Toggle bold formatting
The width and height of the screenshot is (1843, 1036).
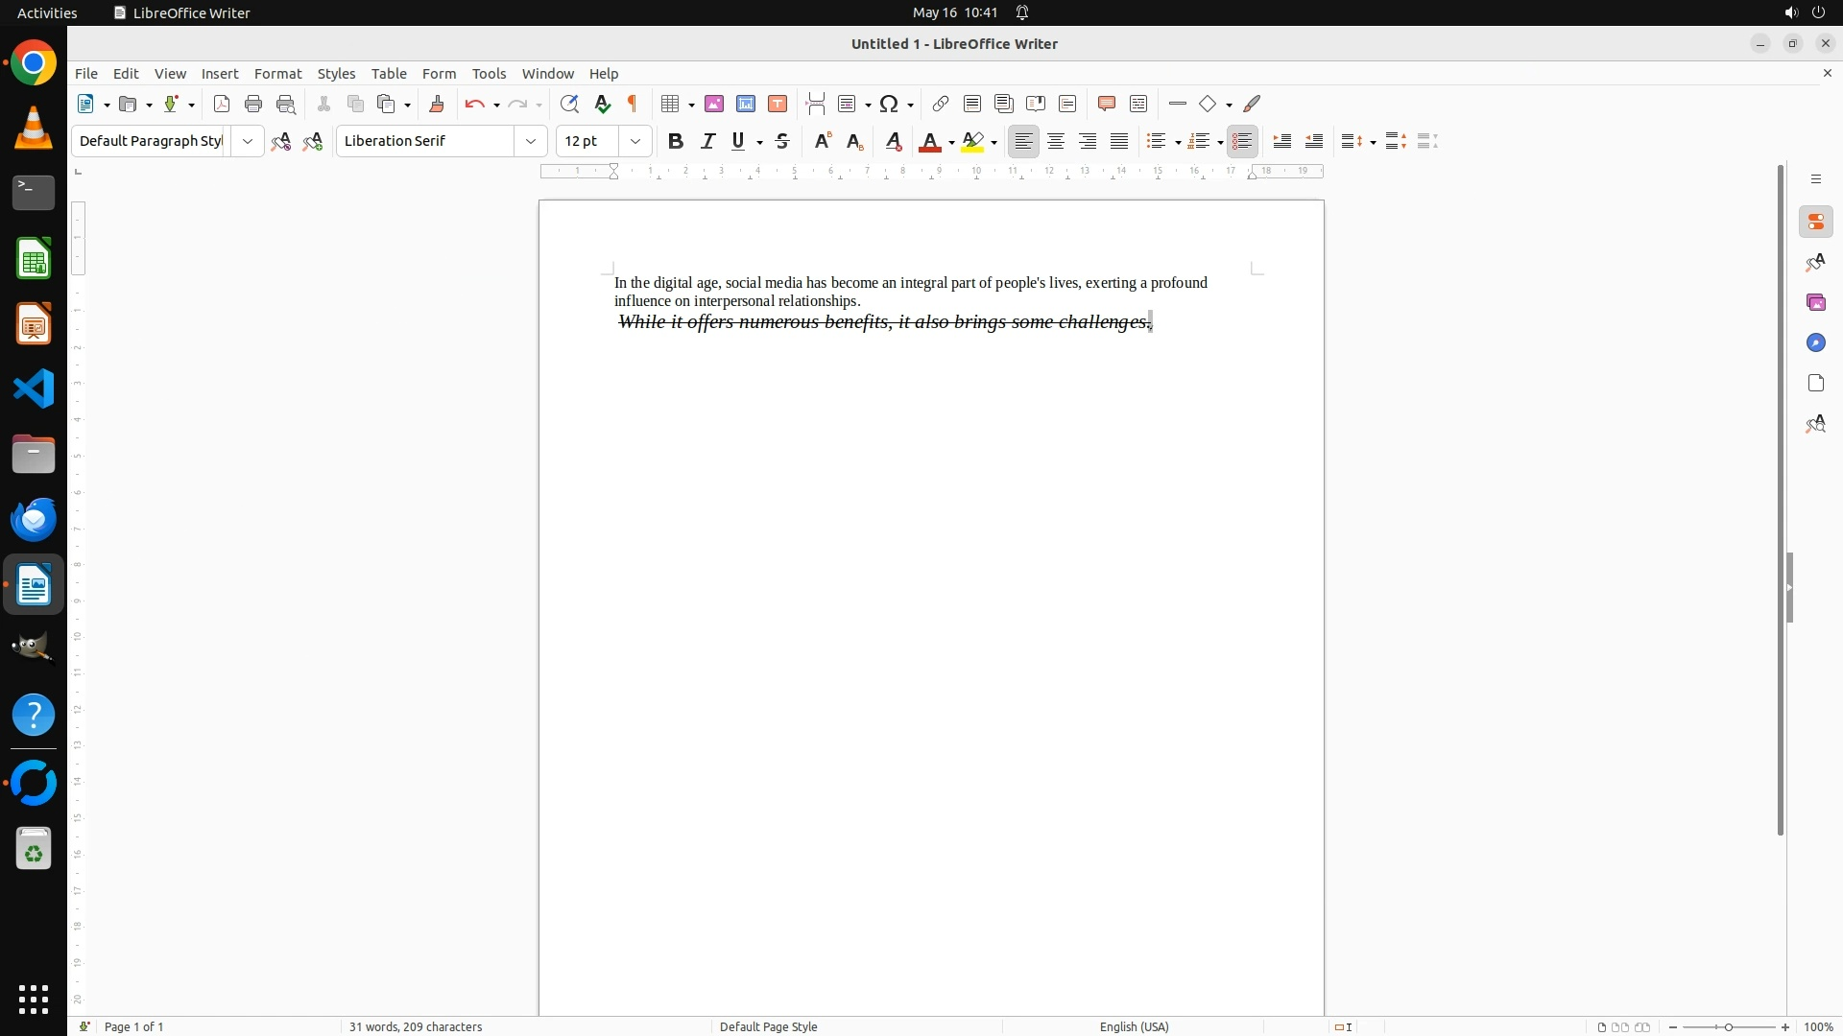676,141
